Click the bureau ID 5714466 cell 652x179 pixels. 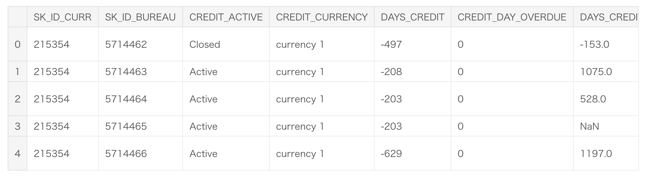tap(126, 154)
